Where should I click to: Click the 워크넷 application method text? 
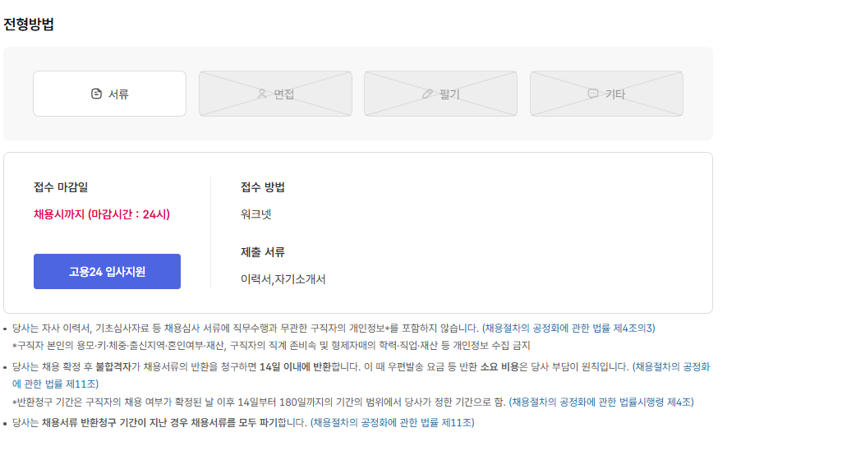256,214
